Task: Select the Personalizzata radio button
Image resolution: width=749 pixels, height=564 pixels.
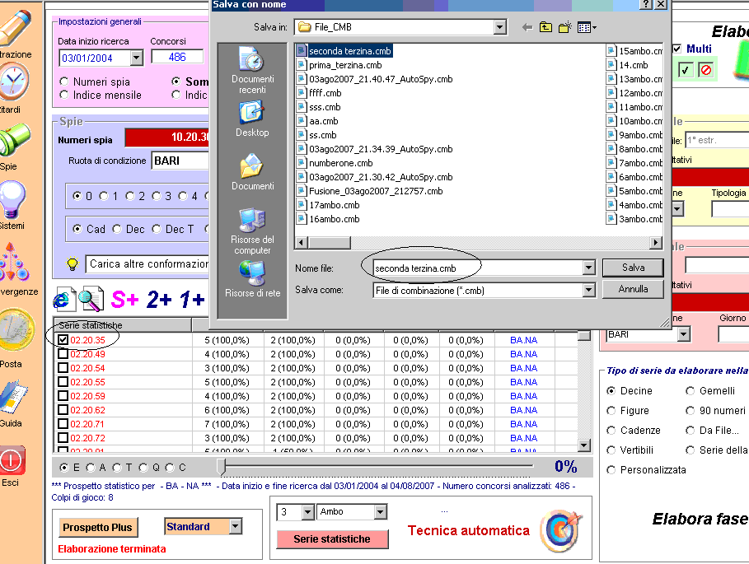Action: point(611,470)
